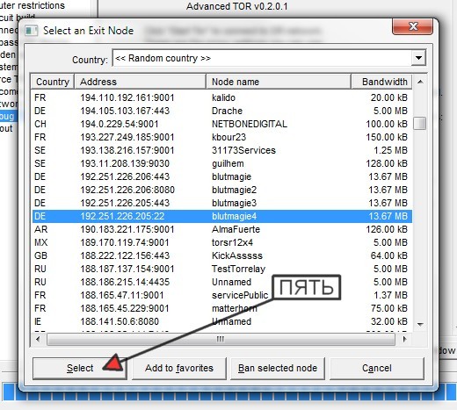Select the AlmaFuerte node row
457x410 pixels.
coord(221,229)
